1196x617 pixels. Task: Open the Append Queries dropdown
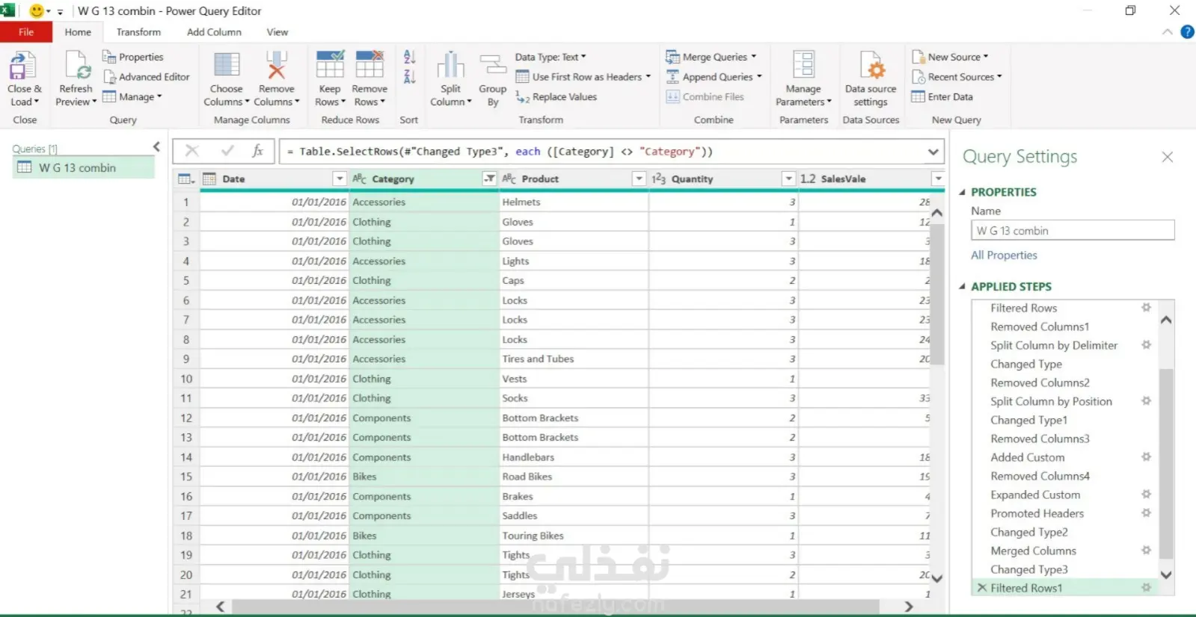pos(714,77)
